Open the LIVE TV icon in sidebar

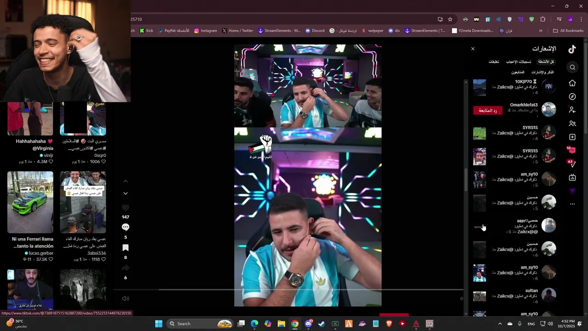(572, 177)
